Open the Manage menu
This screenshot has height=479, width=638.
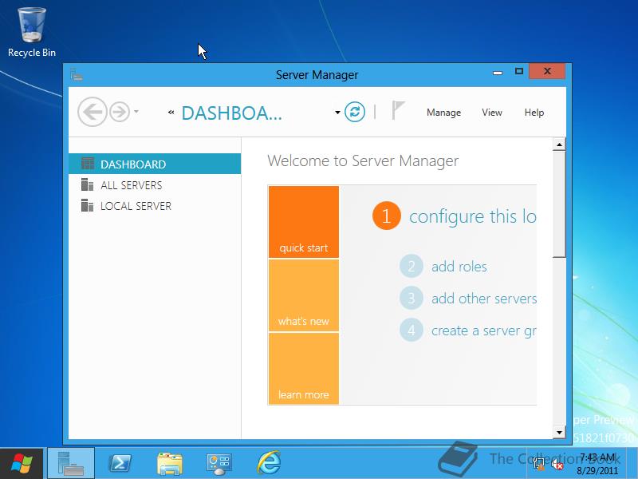coord(443,113)
